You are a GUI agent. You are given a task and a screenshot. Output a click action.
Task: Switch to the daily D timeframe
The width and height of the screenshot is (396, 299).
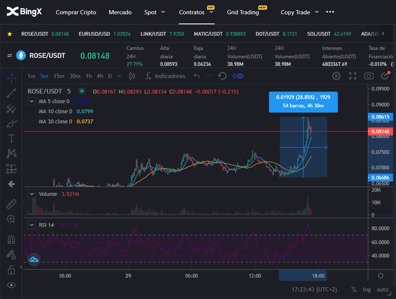click(110, 76)
